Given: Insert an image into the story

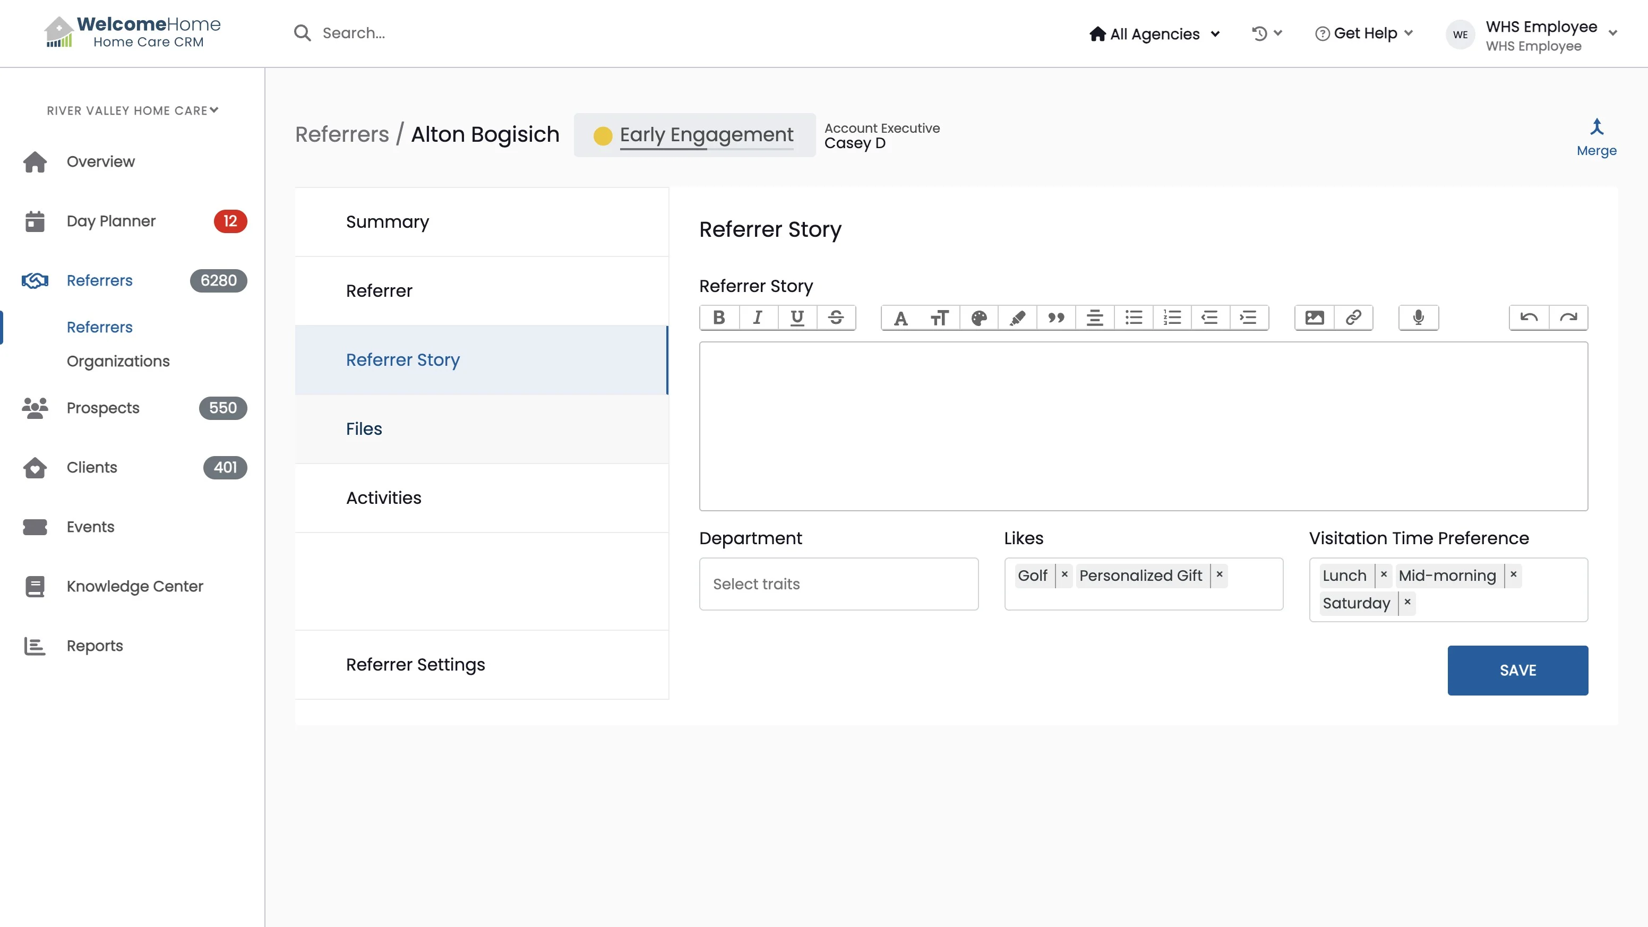Looking at the screenshot, I should point(1314,317).
